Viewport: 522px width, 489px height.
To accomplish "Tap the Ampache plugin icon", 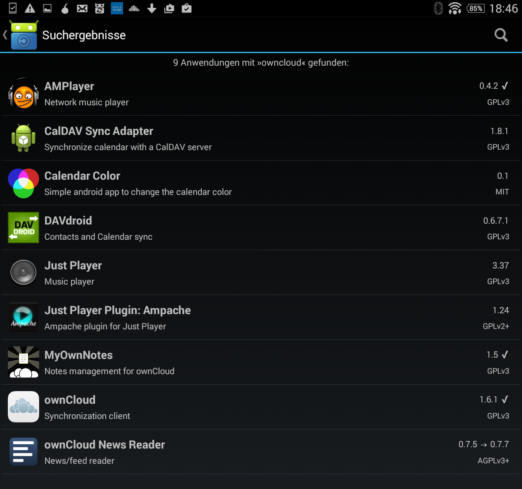I will pyautogui.click(x=23, y=318).
